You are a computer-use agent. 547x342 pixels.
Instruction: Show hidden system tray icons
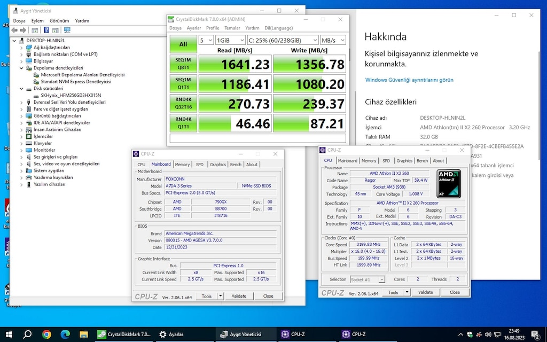coord(460,335)
